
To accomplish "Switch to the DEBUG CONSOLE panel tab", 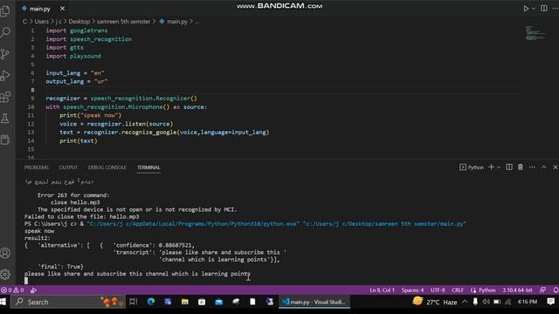I will click(107, 167).
